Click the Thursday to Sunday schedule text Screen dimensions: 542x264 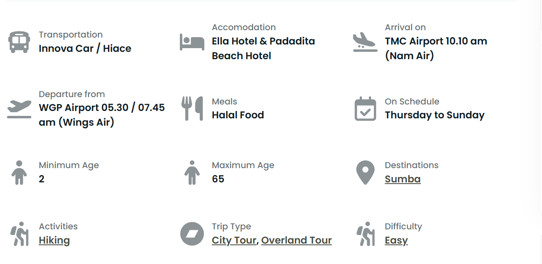click(x=434, y=115)
